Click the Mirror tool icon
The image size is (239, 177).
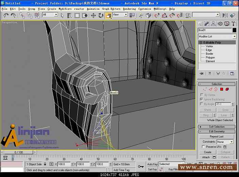(225, 15)
